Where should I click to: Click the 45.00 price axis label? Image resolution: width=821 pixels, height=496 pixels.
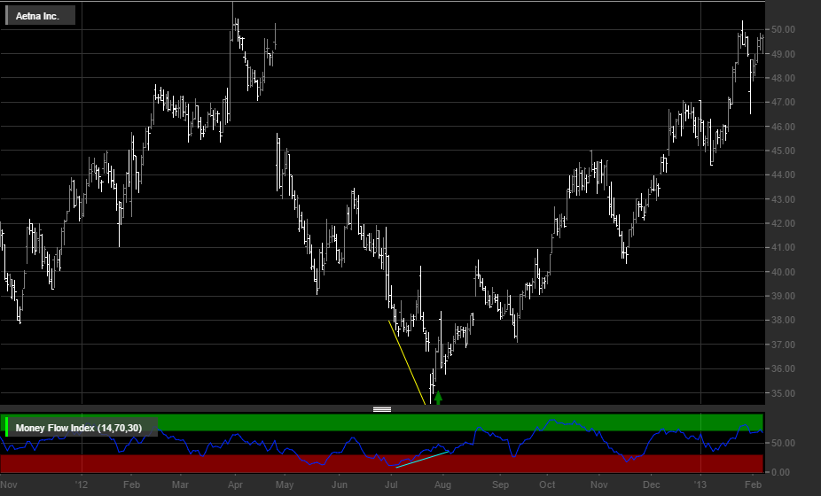(x=783, y=151)
